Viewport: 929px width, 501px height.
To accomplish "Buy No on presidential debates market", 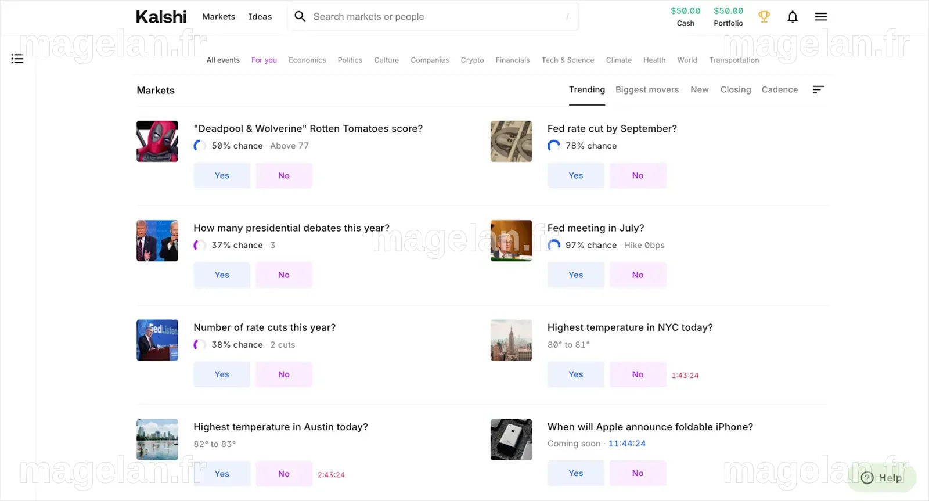I will click(284, 275).
